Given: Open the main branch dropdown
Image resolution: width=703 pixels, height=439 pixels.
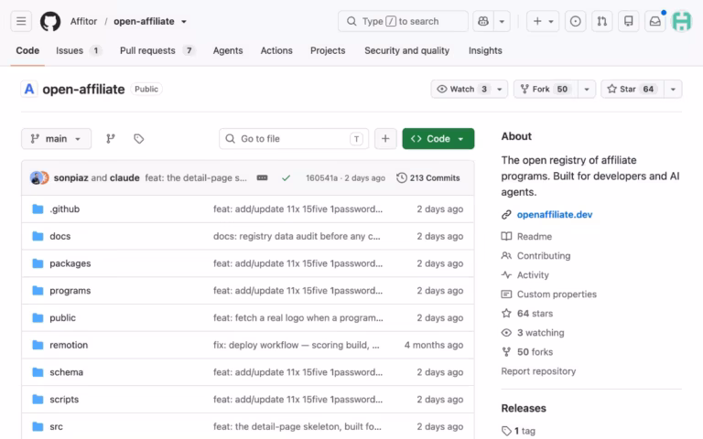Looking at the screenshot, I should [56, 139].
